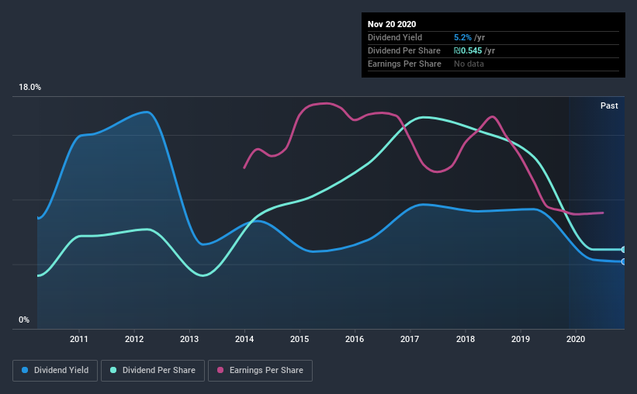Toggle the Dividend Yield legend button
Viewport: 637px width, 394px height.
(55, 371)
